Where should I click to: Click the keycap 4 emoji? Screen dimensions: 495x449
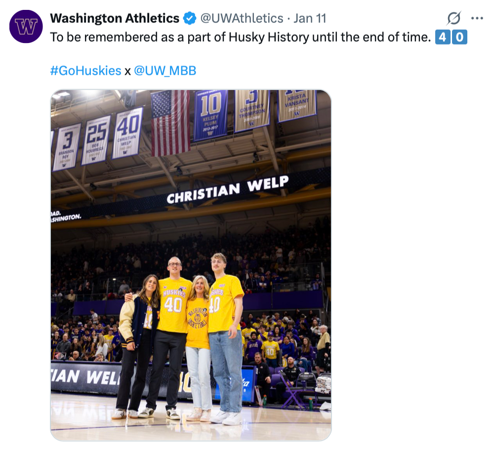coord(443,38)
